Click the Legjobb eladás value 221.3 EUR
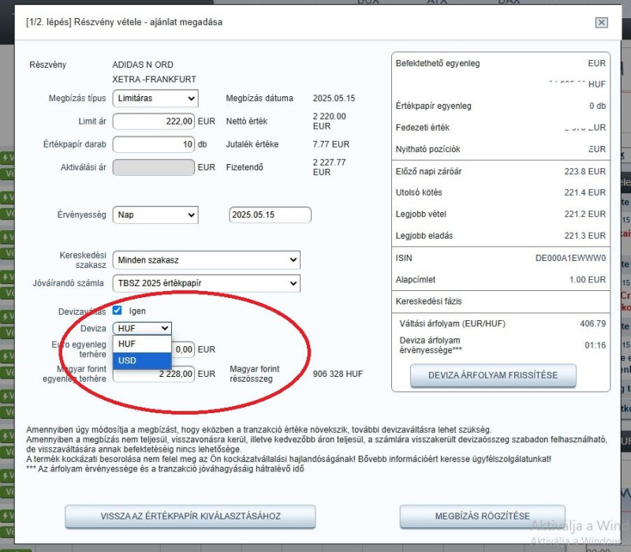Viewport: 631px width, 552px height. coord(584,236)
